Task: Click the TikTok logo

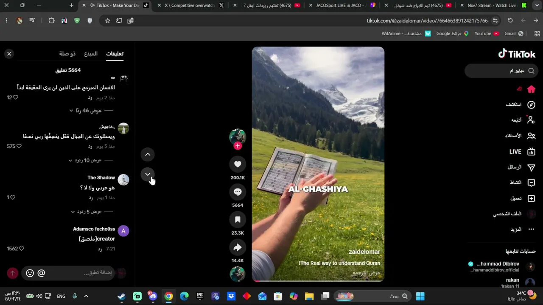Action: click(x=517, y=54)
